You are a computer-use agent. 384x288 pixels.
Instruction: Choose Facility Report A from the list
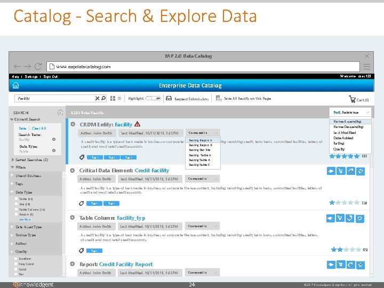coord(203,140)
